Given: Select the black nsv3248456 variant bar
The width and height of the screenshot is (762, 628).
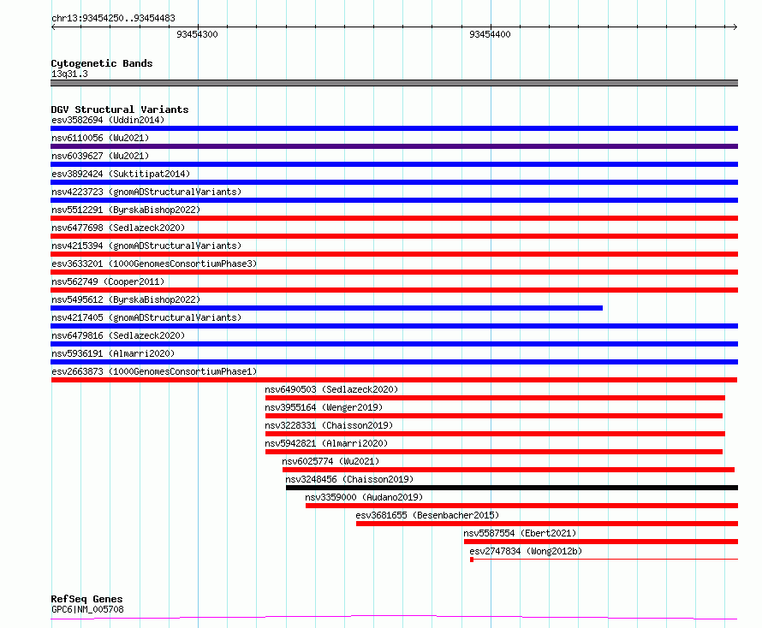Looking at the screenshot, I should pos(512,488).
